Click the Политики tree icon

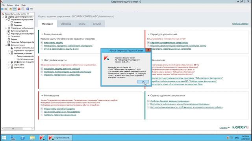pyautogui.click(x=9, y=36)
